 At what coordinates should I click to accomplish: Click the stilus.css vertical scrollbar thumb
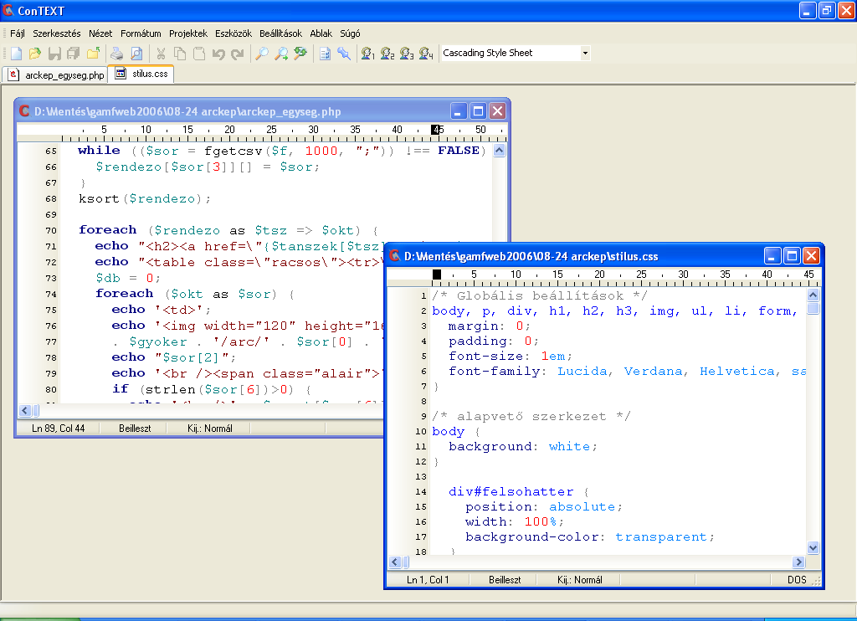[x=813, y=308]
